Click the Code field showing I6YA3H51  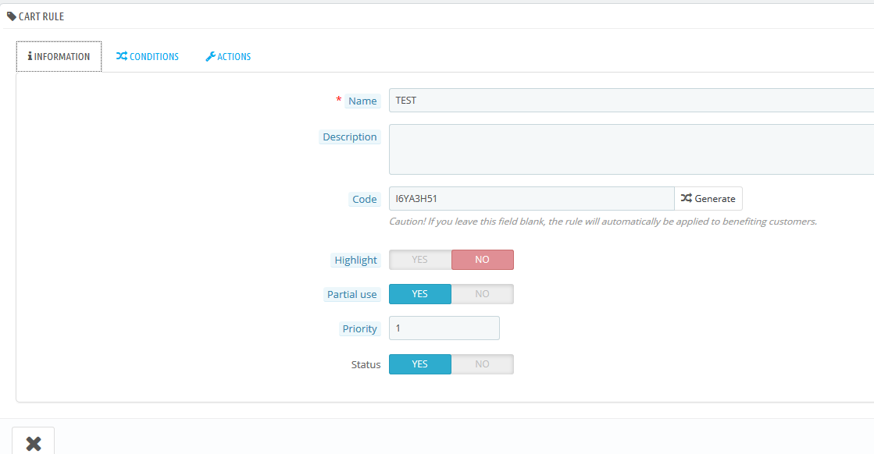532,199
